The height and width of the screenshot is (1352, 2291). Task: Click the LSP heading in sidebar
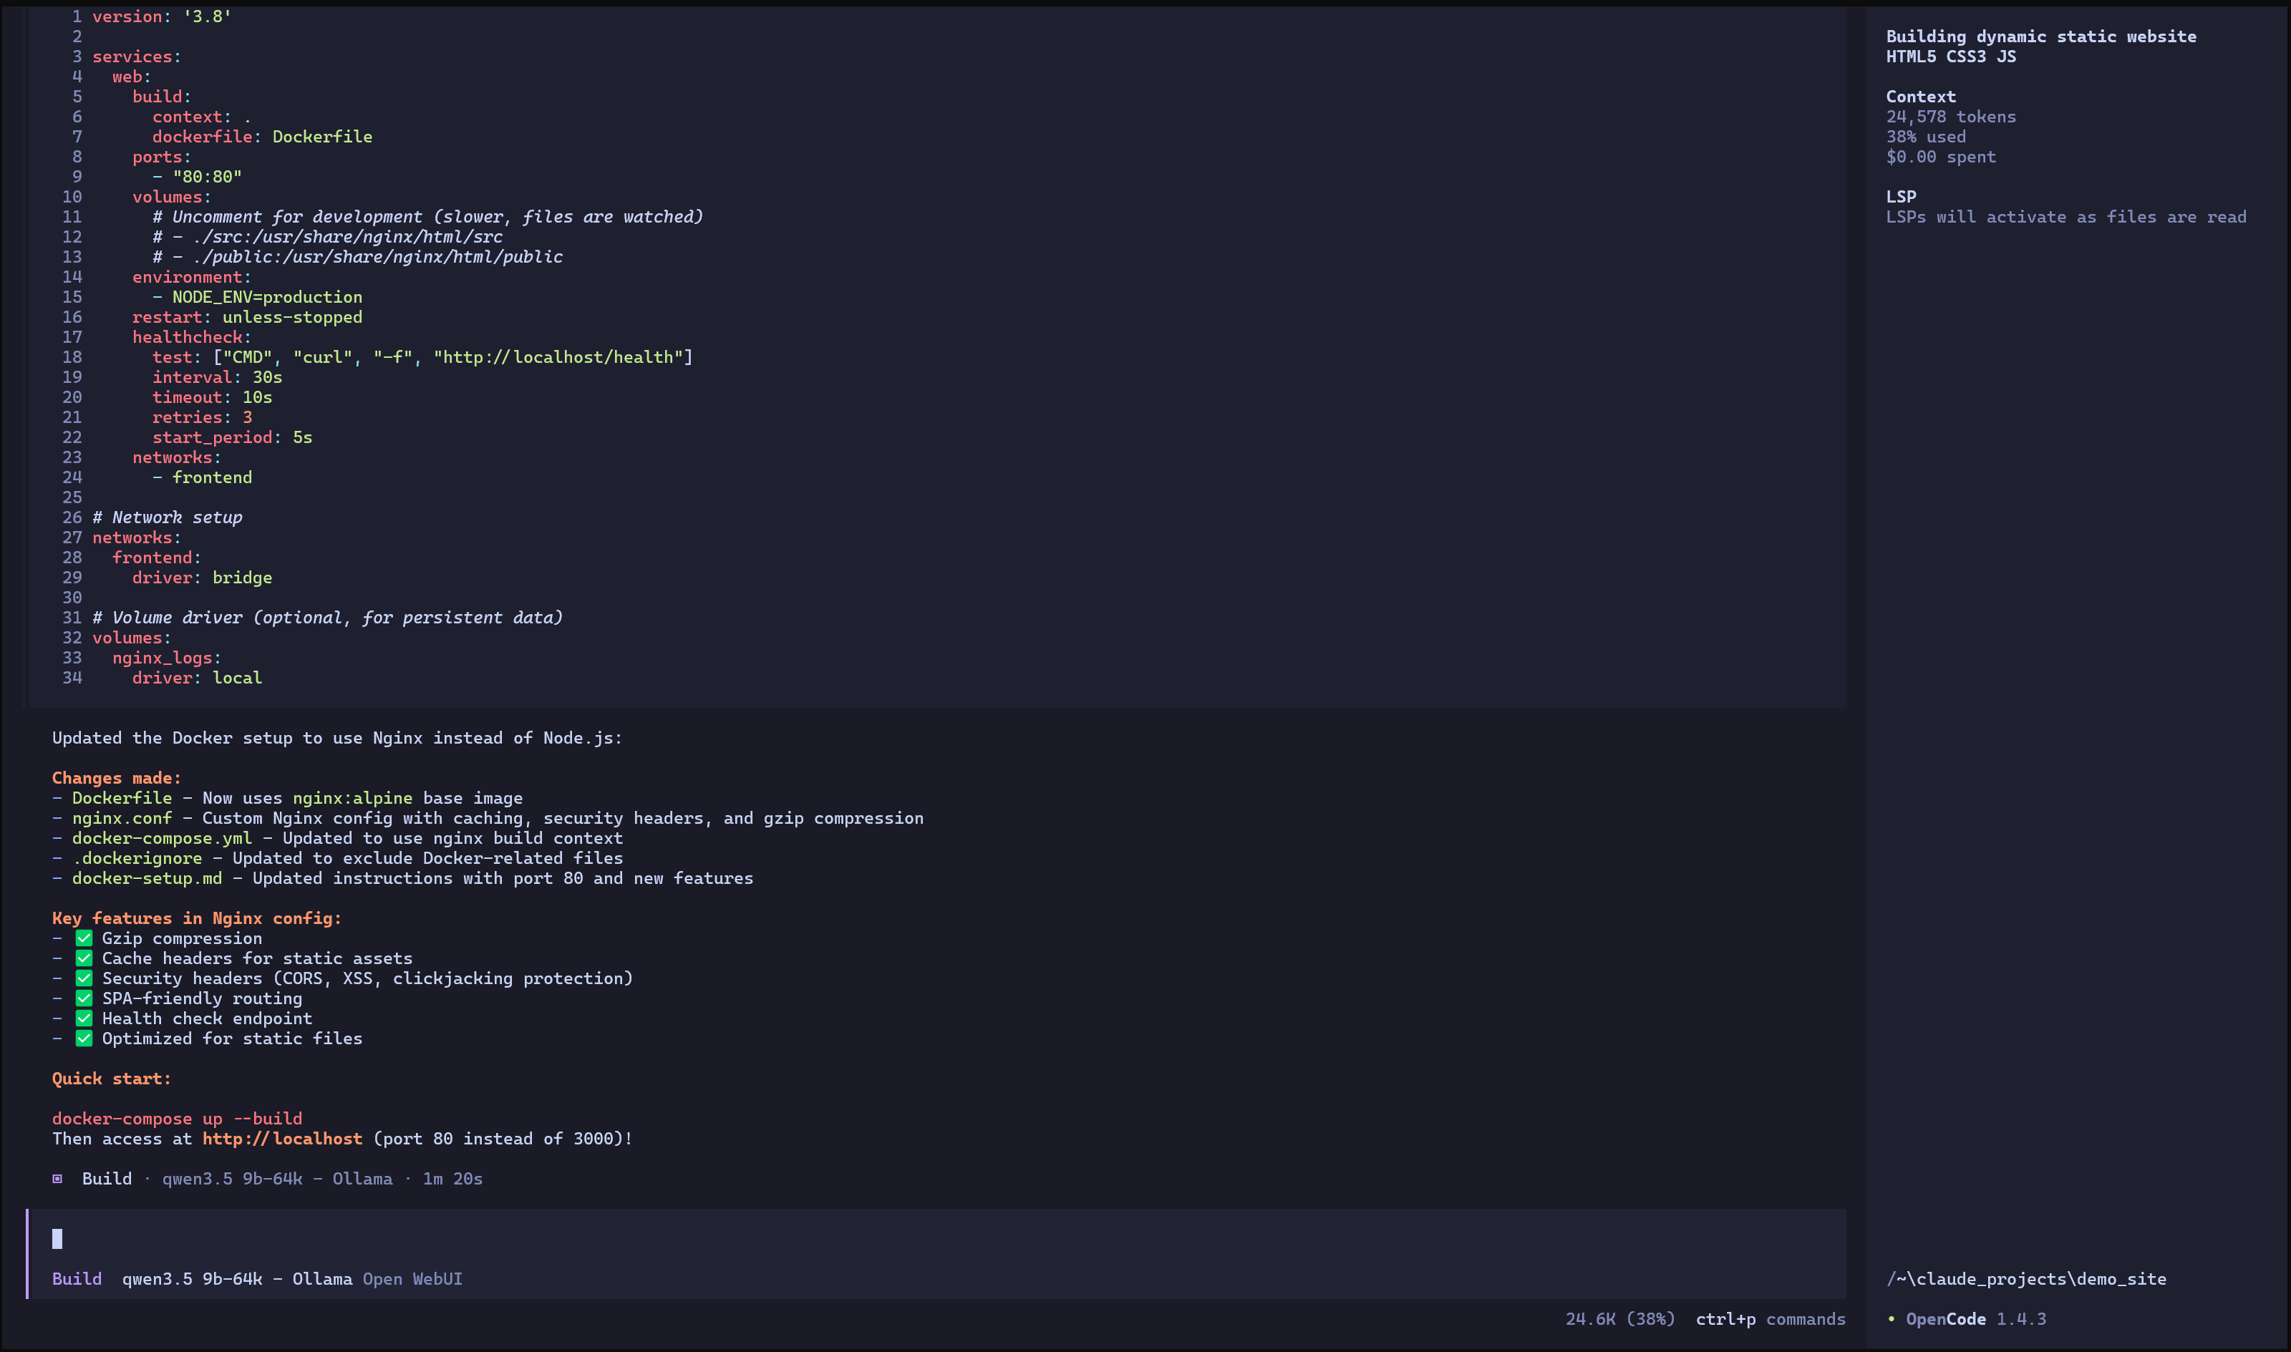[1901, 197]
